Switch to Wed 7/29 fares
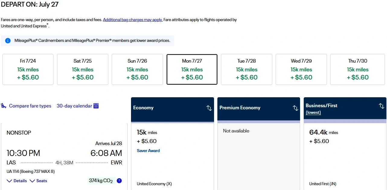387x190 pixels. [x=301, y=69]
